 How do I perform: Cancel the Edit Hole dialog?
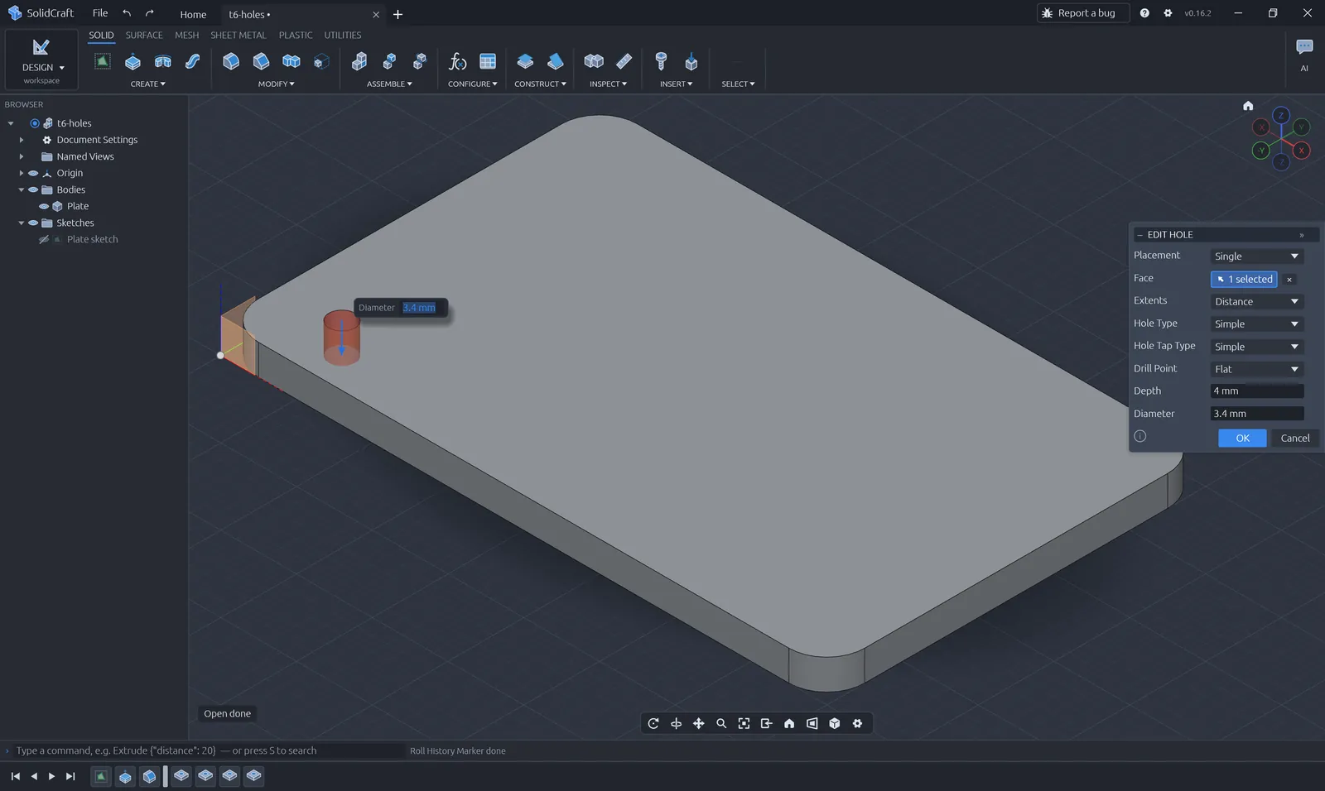click(x=1295, y=439)
